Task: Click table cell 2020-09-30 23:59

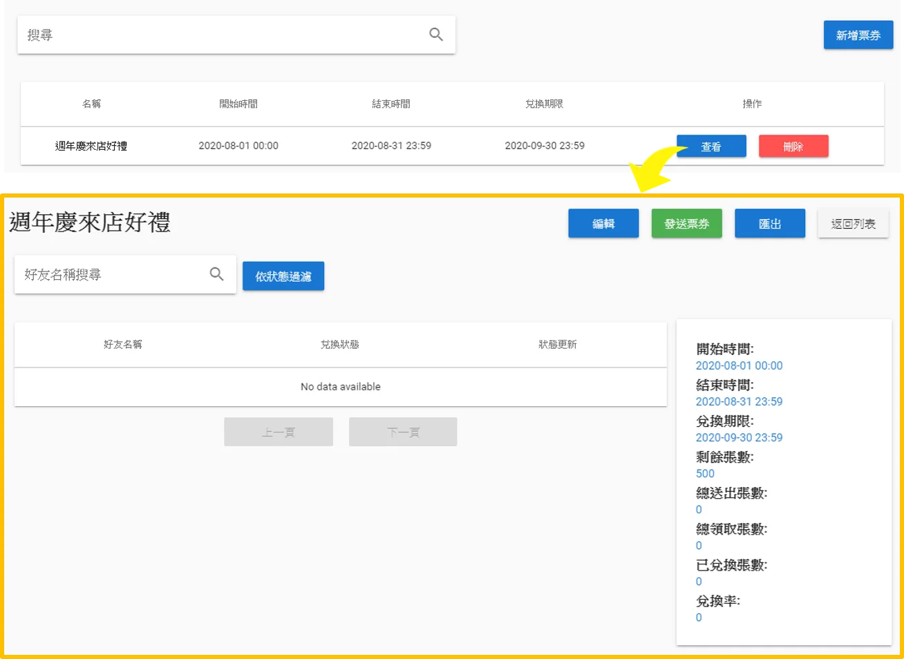Action: tap(545, 146)
